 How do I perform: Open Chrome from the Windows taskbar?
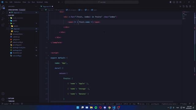coord(109,108)
